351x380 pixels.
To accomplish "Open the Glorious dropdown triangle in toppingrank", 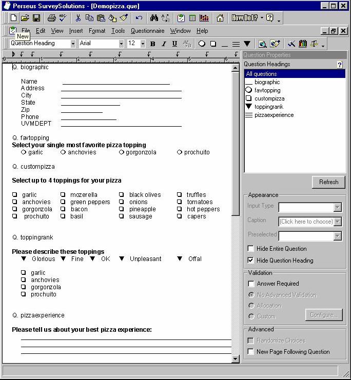I will 24,258.
